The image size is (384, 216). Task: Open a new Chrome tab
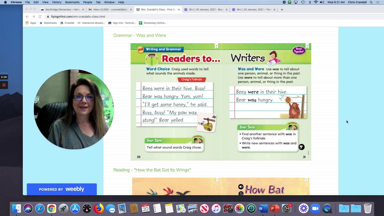[282, 10]
